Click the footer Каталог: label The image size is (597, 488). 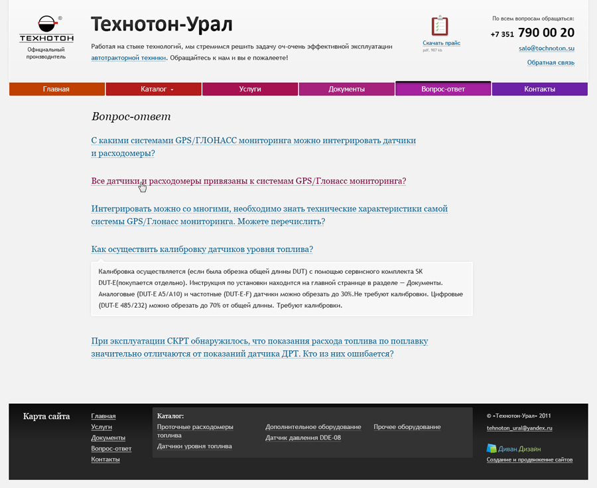tap(170, 416)
